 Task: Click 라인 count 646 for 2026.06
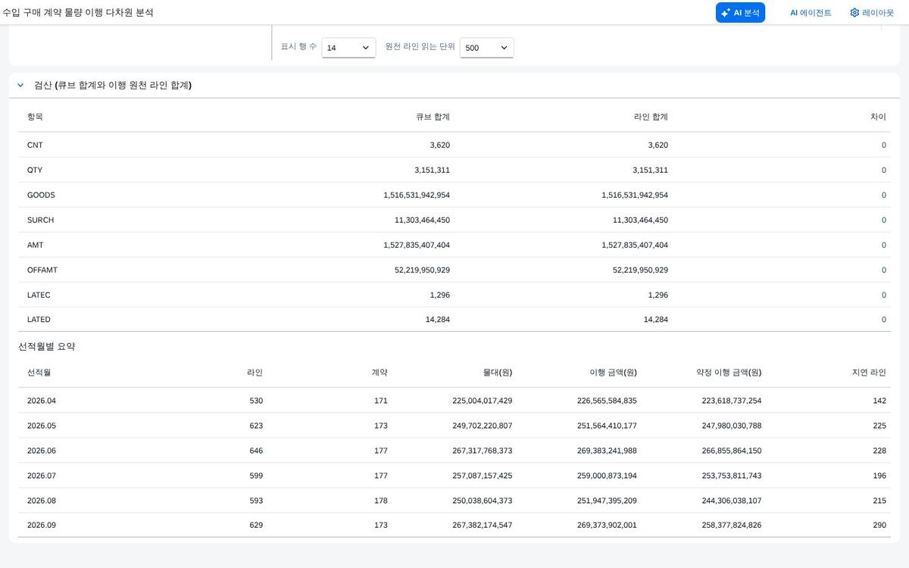click(256, 450)
